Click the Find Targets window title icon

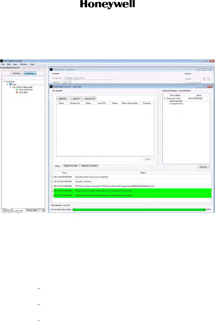51,69
